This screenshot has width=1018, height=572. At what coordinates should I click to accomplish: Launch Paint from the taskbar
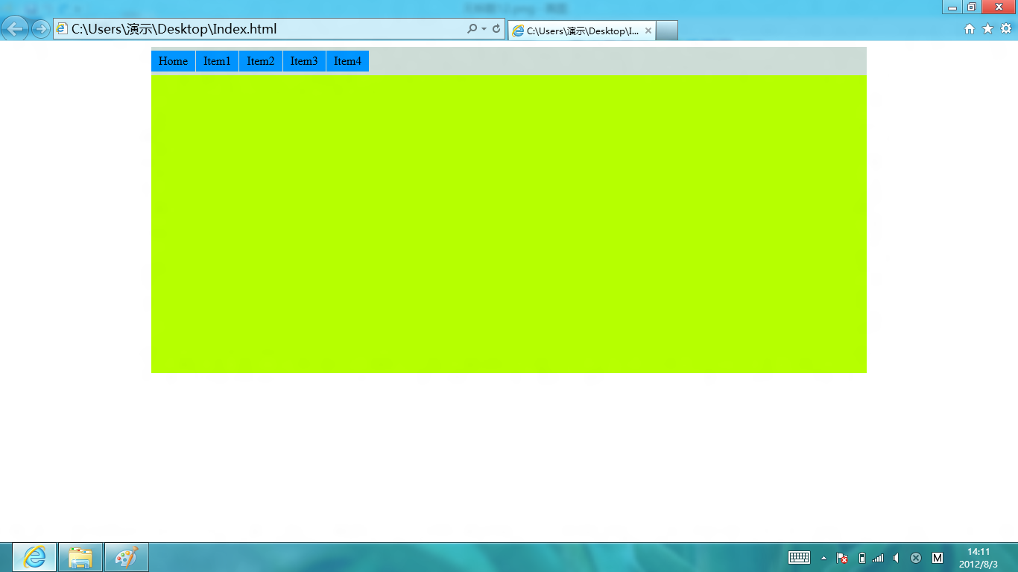(x=127, y=557)
